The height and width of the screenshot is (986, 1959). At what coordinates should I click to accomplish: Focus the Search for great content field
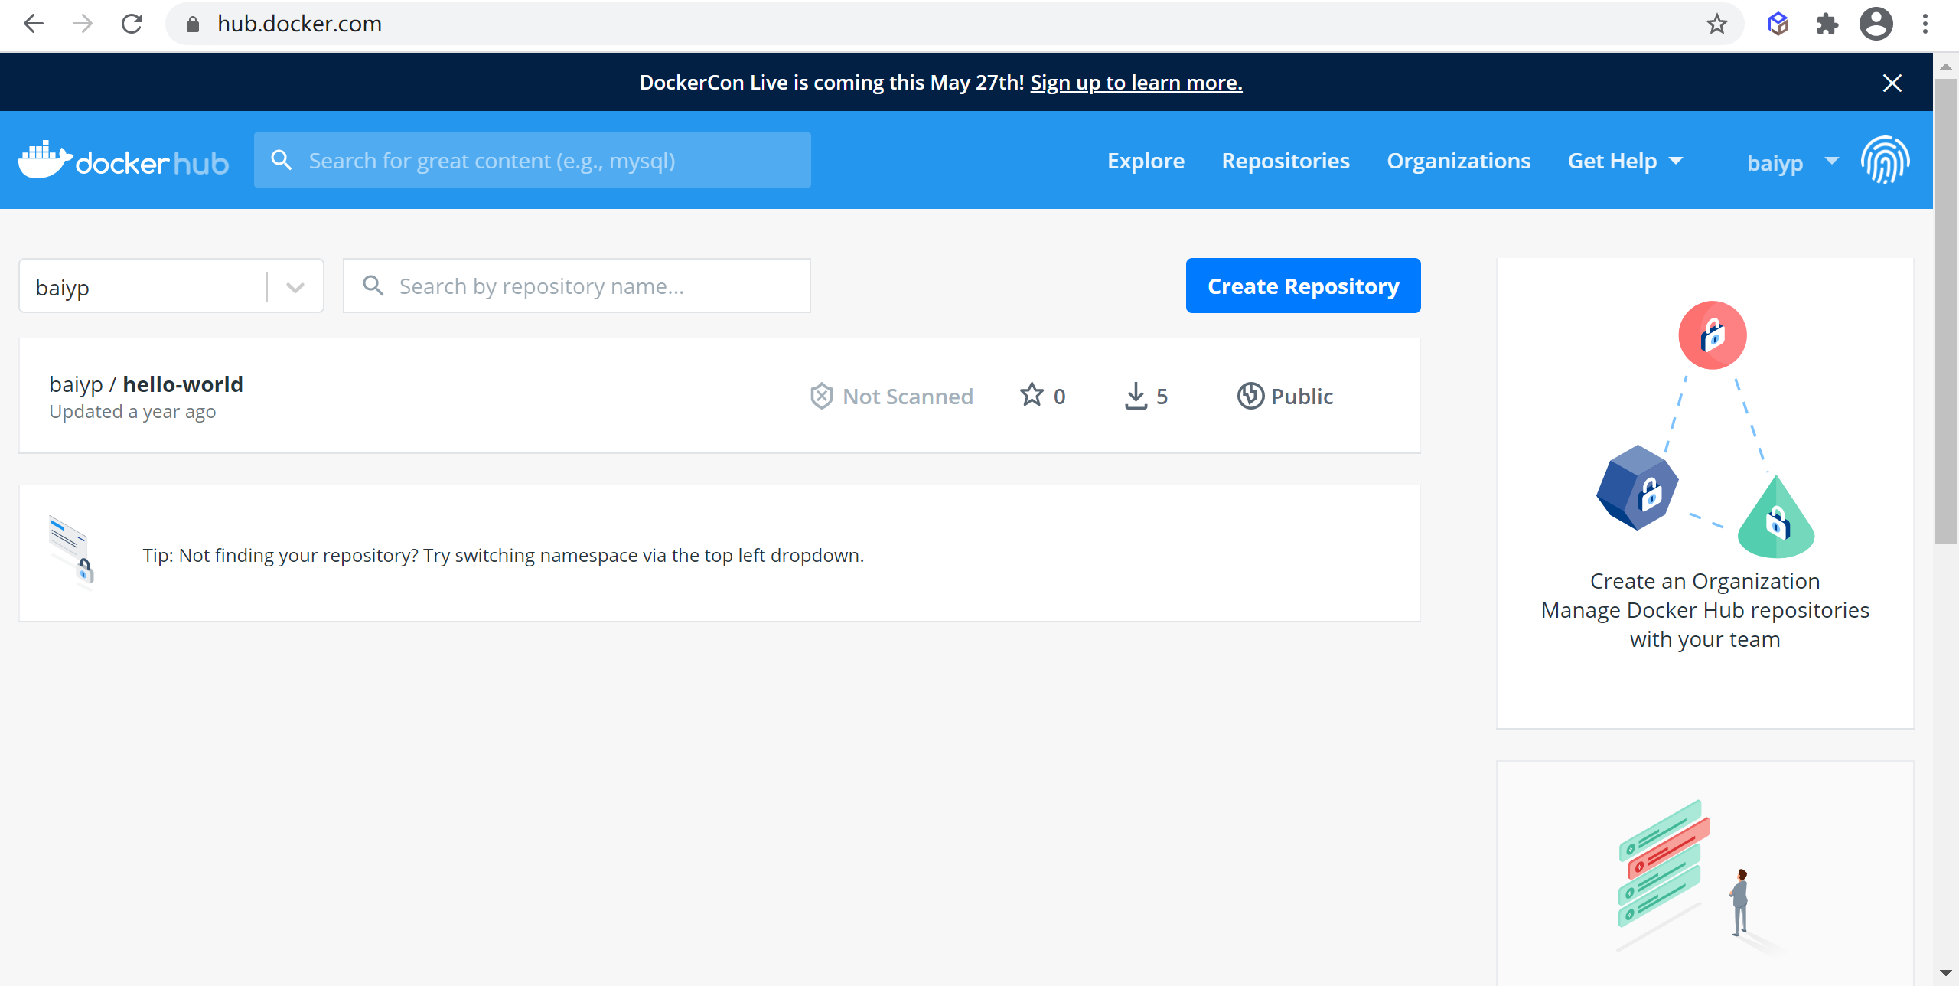point(533,160)
